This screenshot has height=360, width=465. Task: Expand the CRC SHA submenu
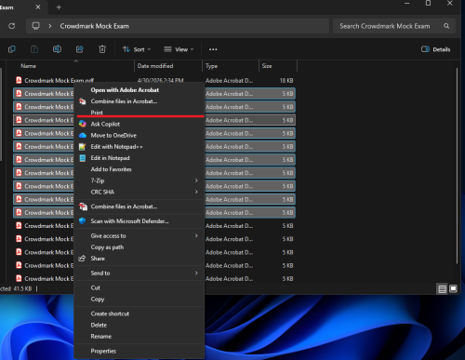(139, 192)
